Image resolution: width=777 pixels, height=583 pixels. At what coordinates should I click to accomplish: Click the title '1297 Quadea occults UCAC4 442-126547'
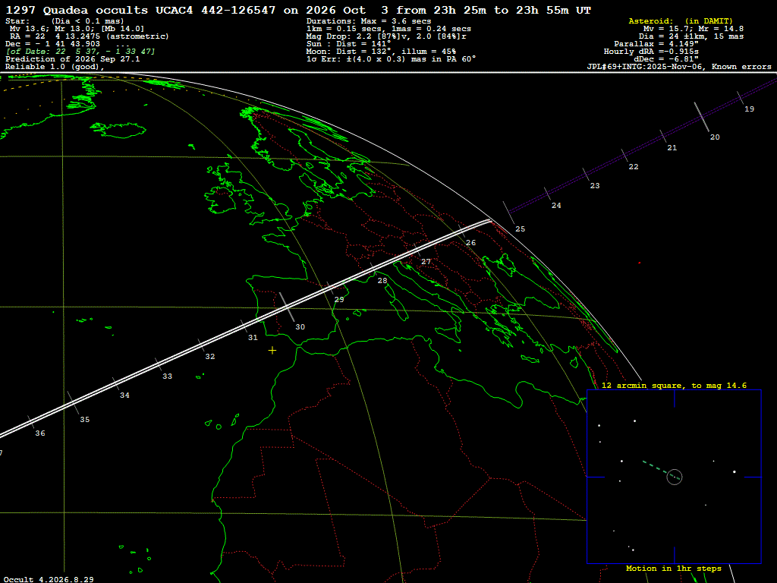pos(140,10)
